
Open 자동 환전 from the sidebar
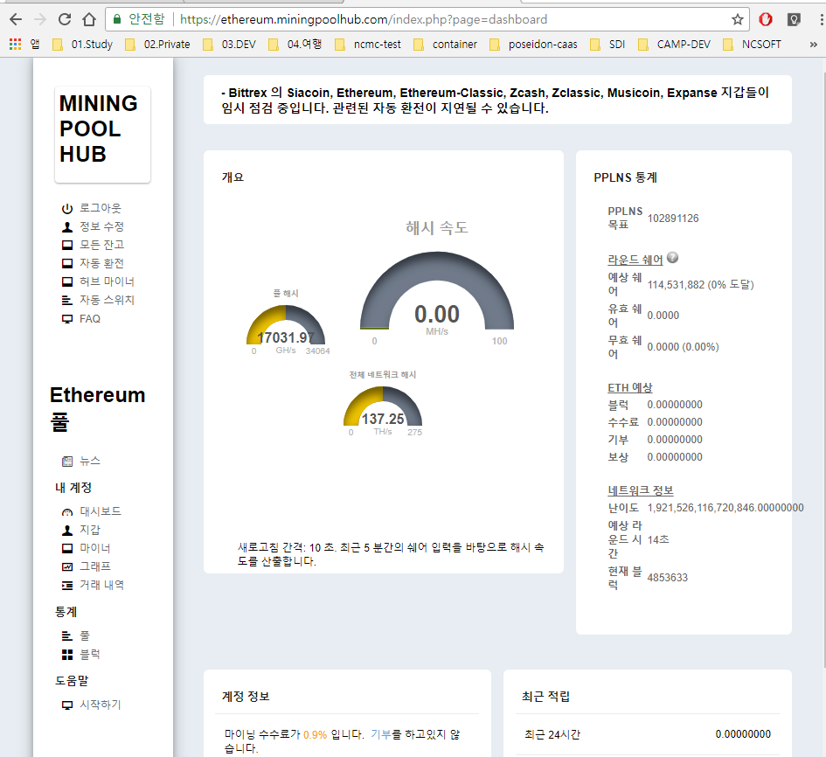(67, 263)
